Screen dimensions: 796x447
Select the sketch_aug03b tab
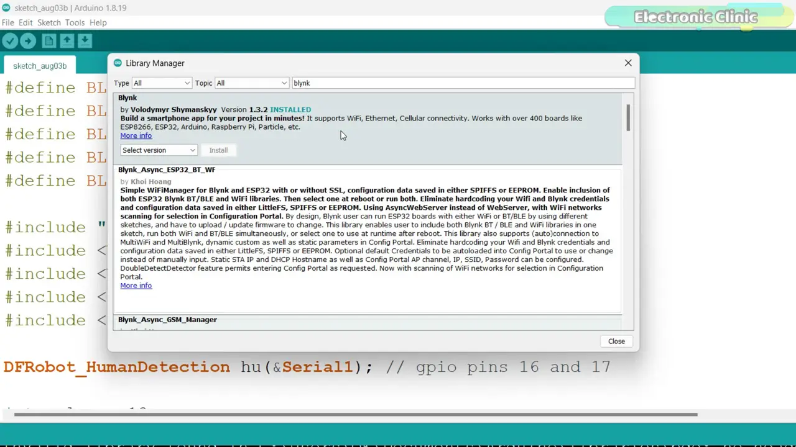[x=40, y=66]
